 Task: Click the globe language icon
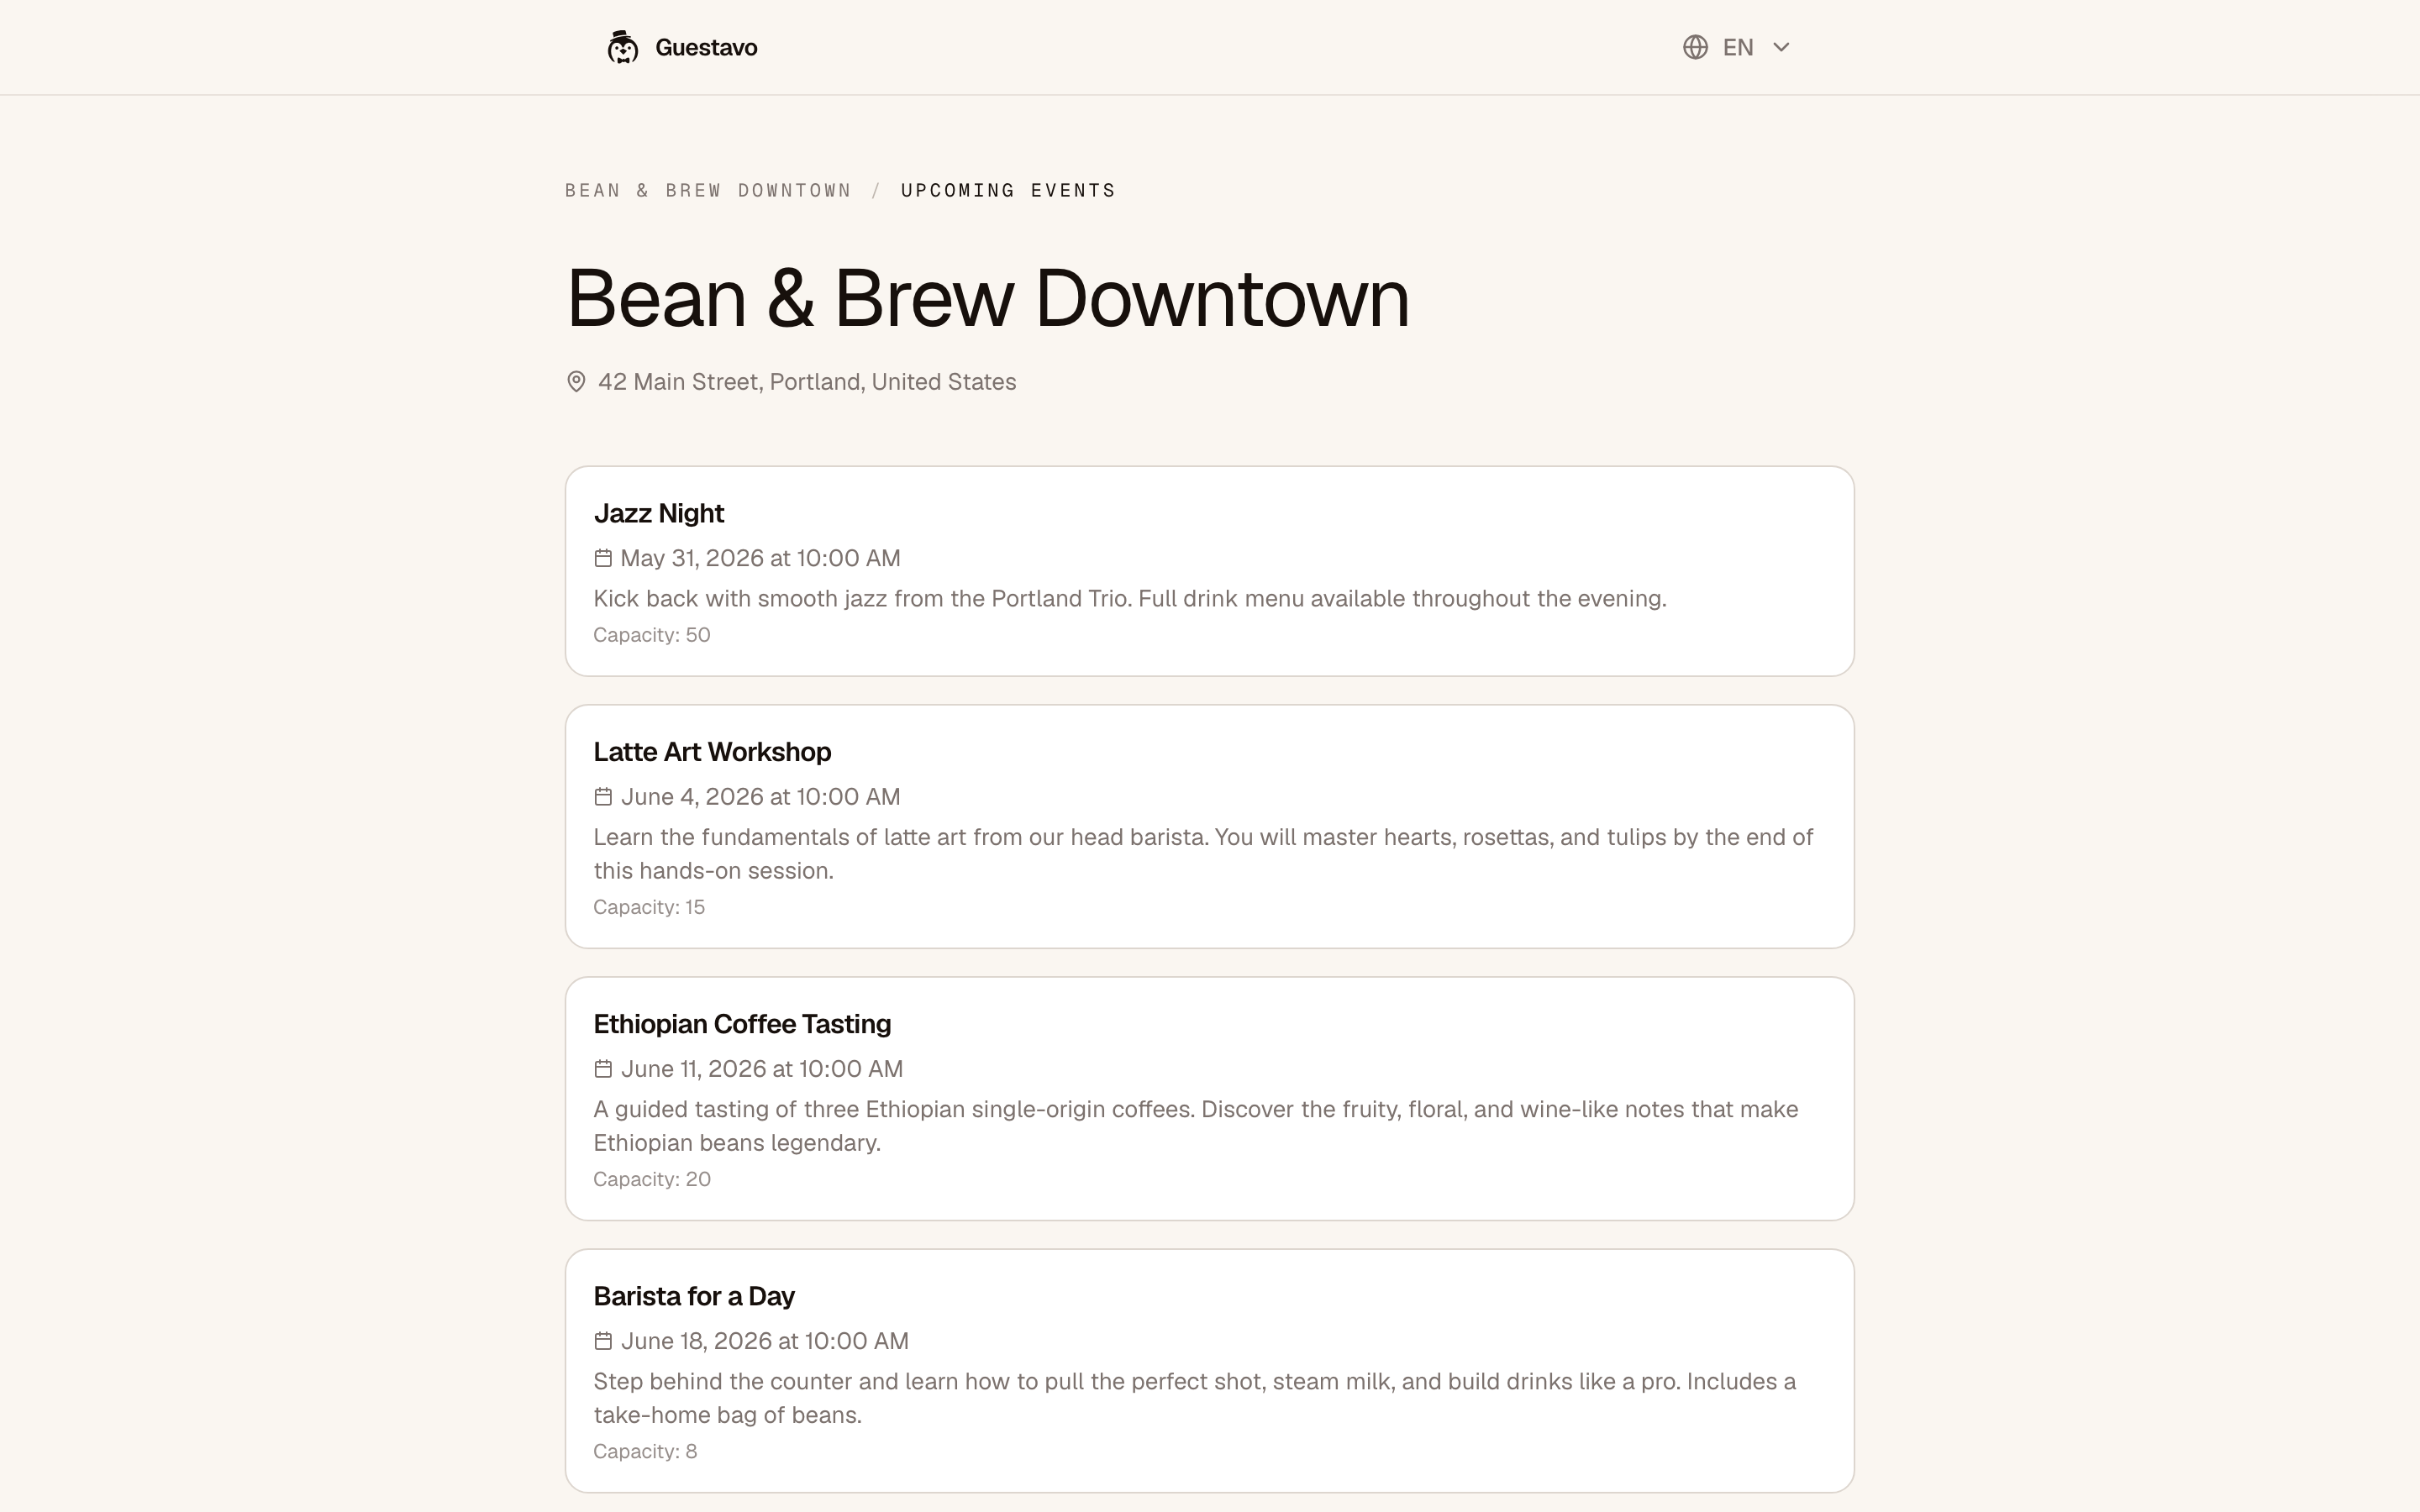point(1694,47)
